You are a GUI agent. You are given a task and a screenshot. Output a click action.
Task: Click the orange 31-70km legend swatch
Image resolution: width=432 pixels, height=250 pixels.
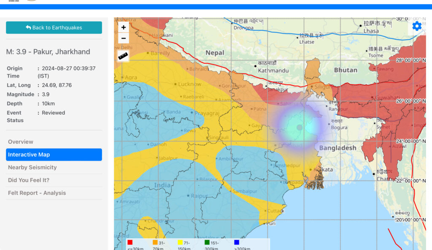click(x=155, y=242)
